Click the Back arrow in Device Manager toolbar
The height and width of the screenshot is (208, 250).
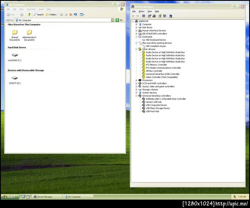coord(133,16)
